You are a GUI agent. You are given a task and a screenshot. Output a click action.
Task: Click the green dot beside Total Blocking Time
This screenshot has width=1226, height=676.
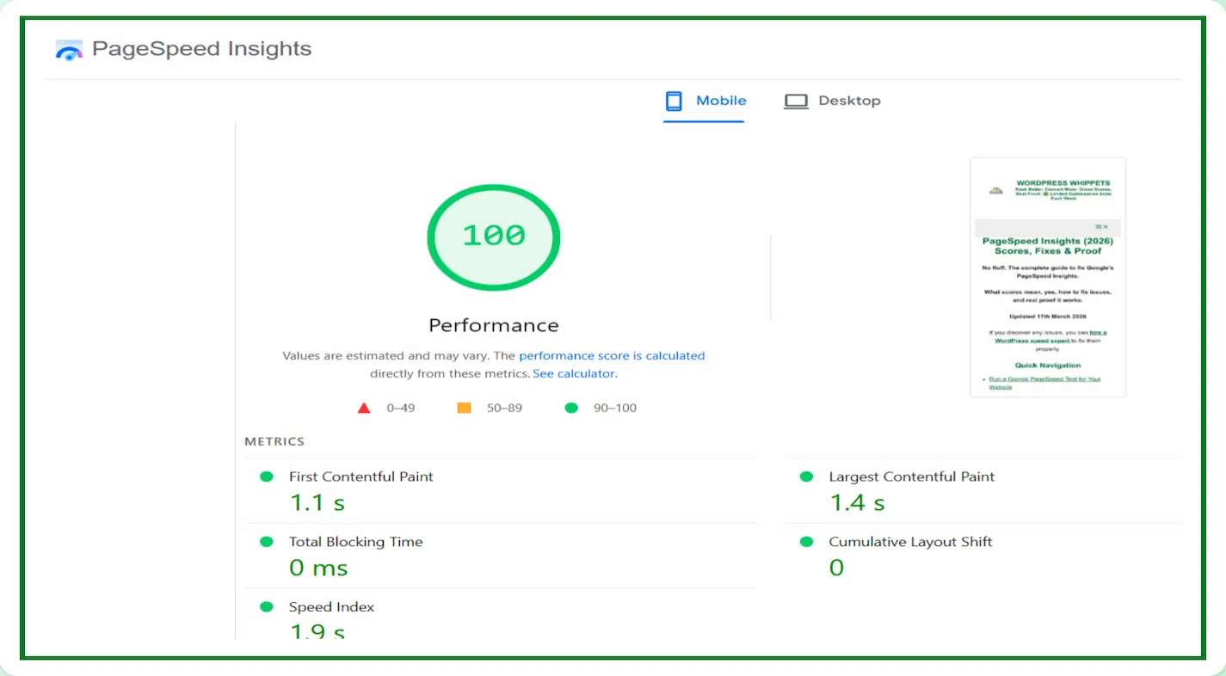tap(267, 542)
